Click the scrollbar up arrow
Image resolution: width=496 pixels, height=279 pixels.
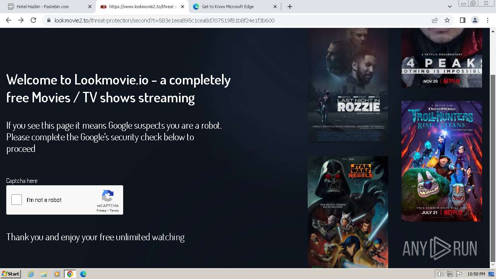coord(493,31)
